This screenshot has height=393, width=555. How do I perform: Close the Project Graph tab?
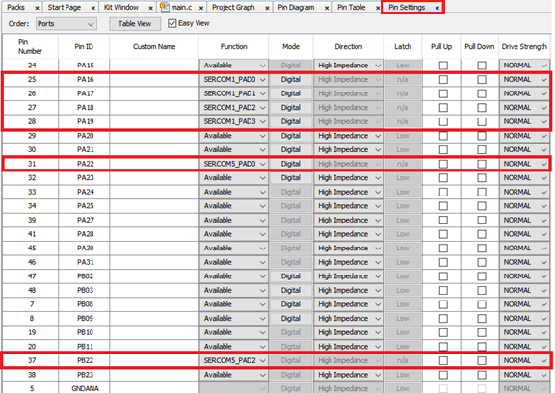pos(267,8)
